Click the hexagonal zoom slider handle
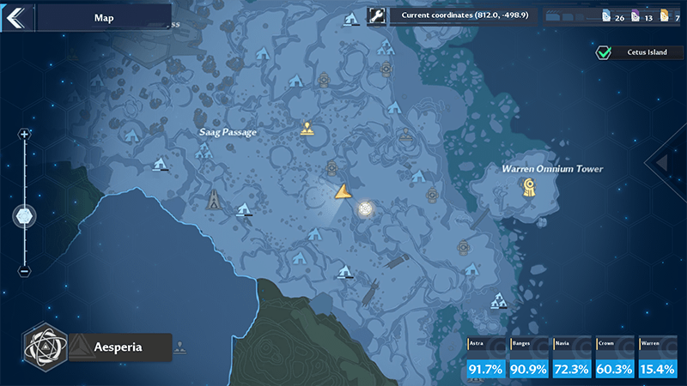Image resolution: width=687 pixels, height=386 pixels. [x=24, y=216]
